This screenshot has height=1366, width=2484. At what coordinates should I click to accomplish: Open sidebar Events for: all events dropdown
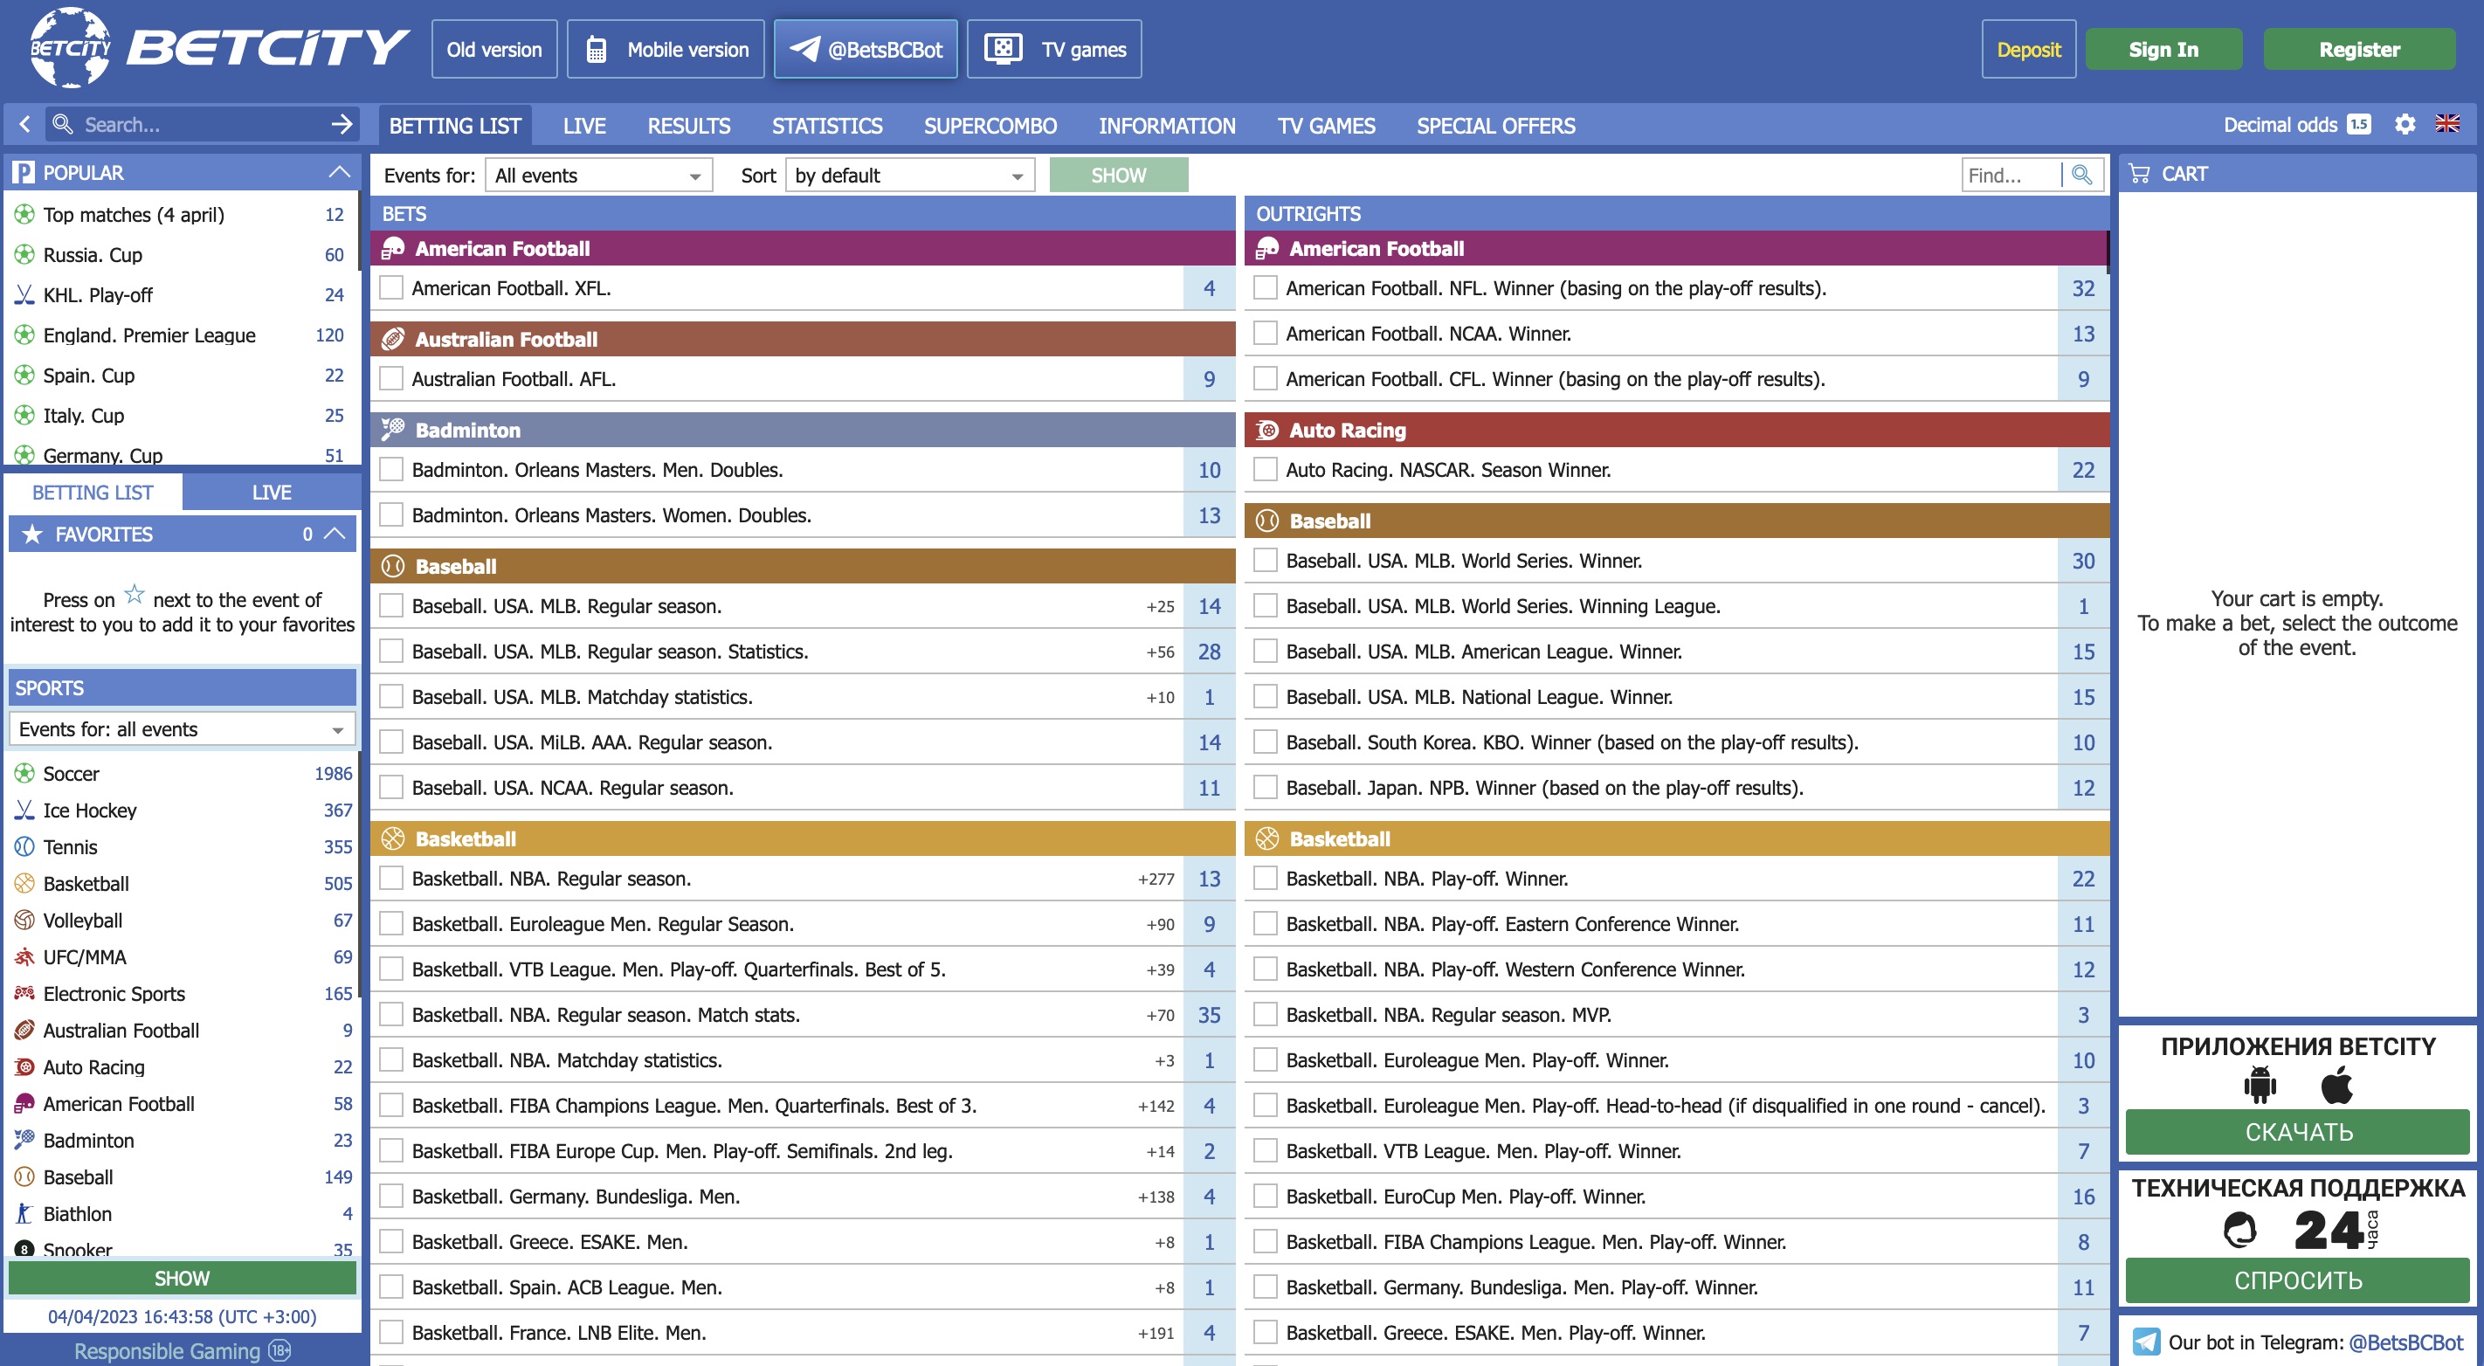(182, 728)
